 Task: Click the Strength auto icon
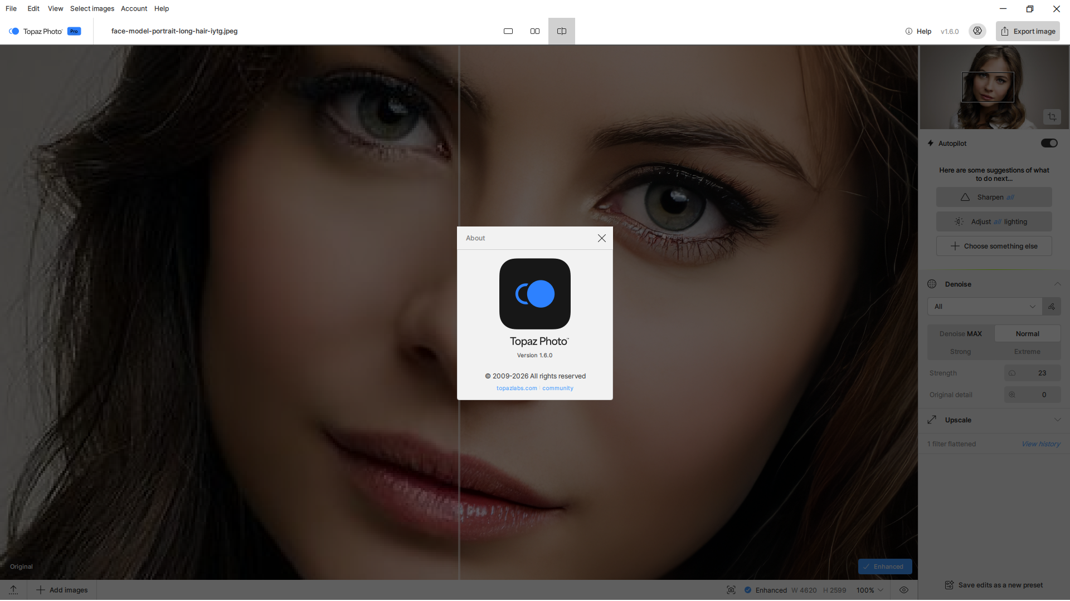click(1012, 373)
